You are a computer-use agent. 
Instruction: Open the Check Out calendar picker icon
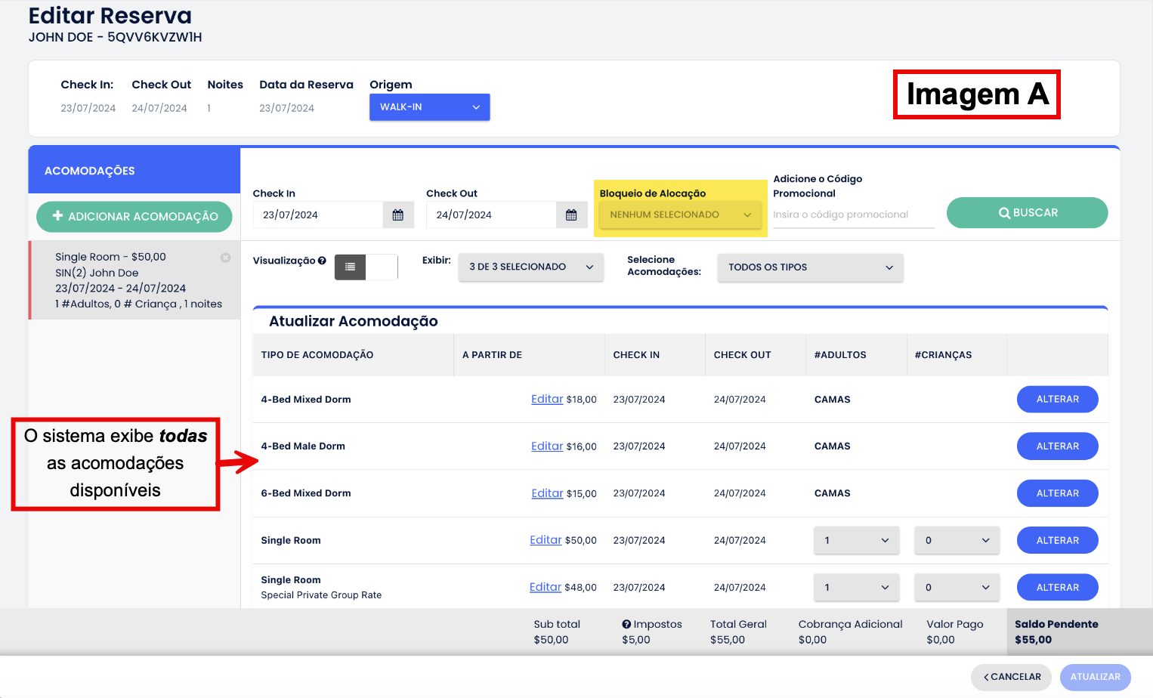[571, 215]
